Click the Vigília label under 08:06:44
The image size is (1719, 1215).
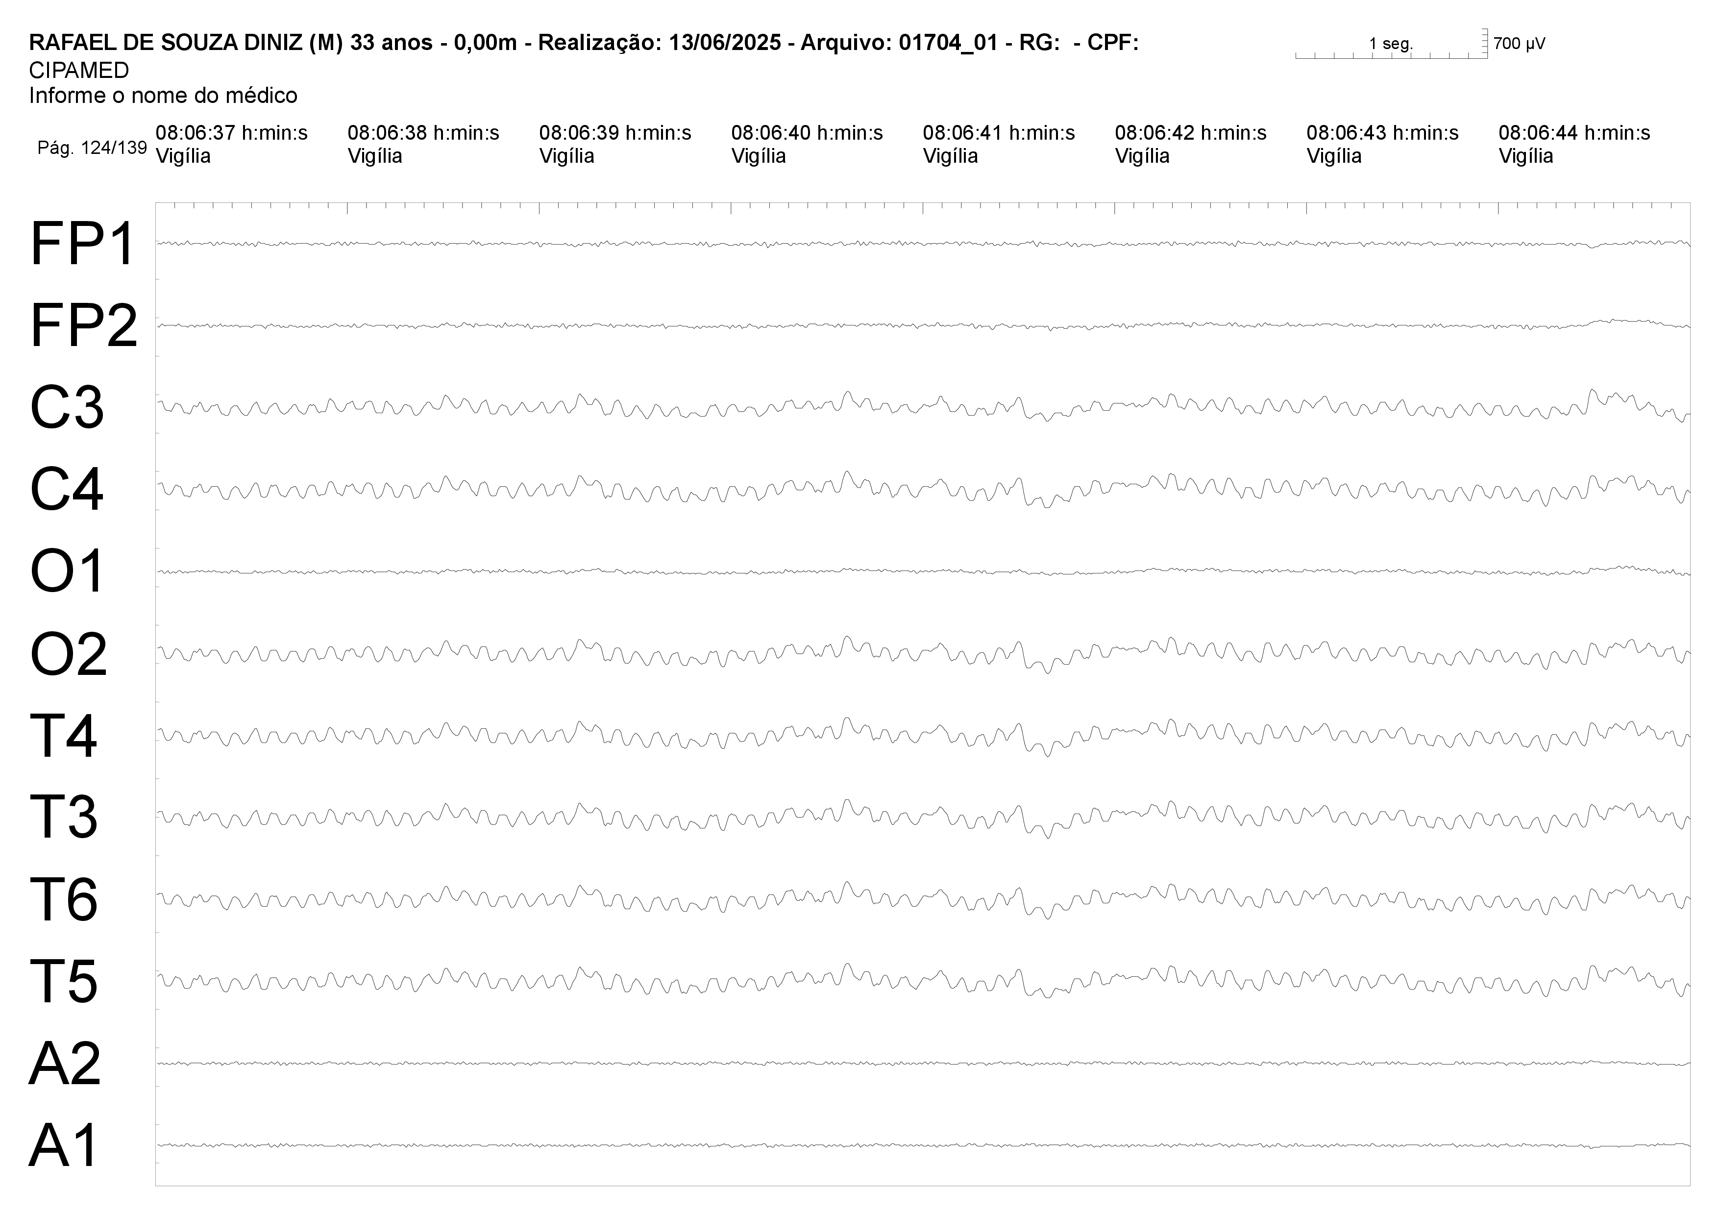1526,156
